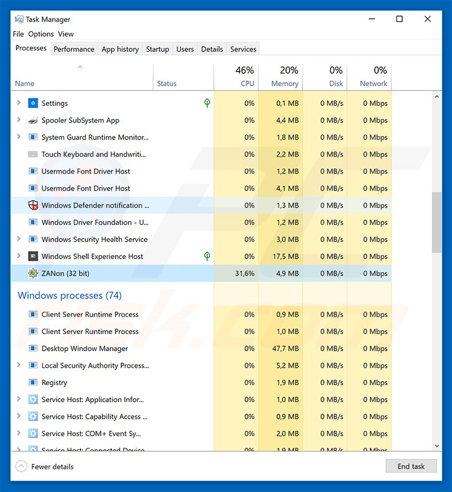Image resolution: width=452 pixels, height=492 pixels.
Task: Expand the Settings process group
Action: [19, 102]
